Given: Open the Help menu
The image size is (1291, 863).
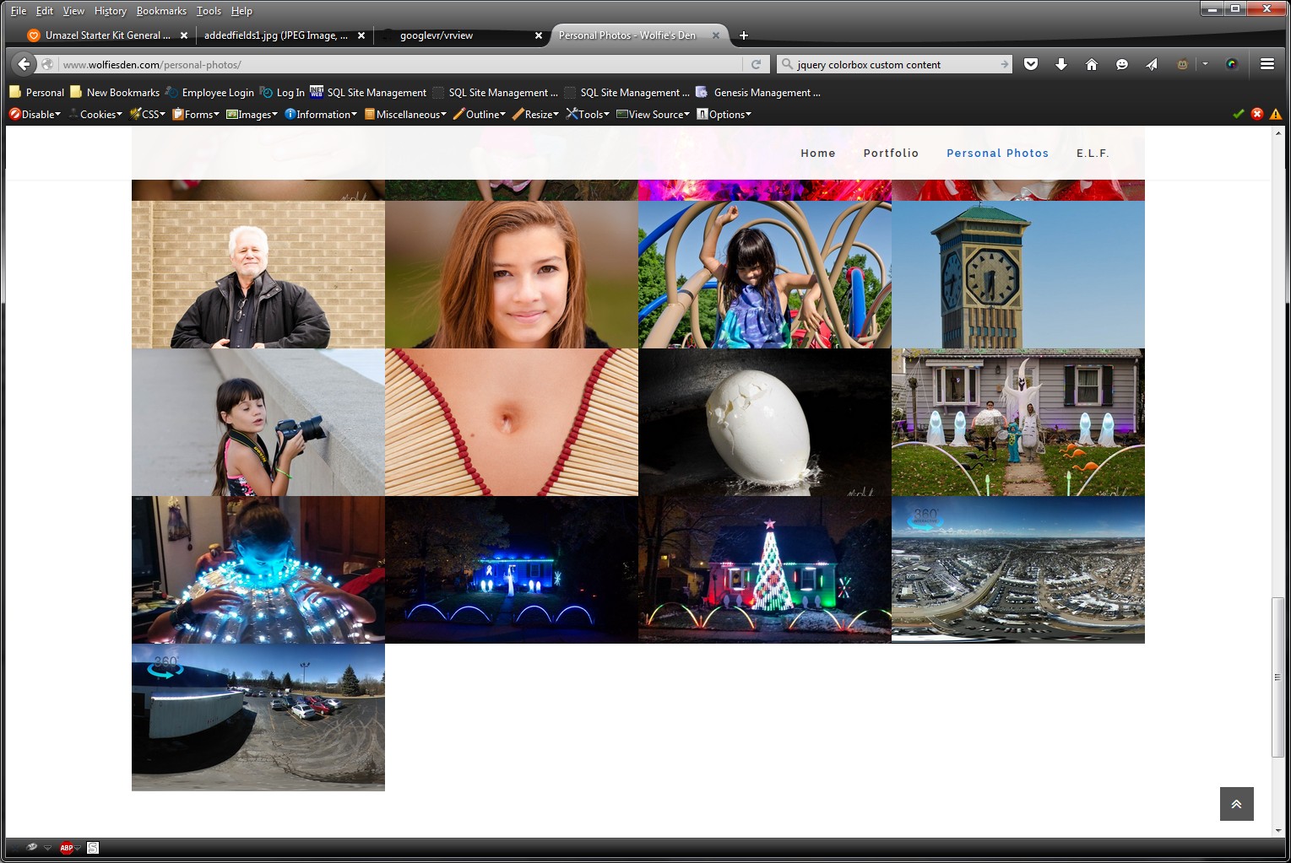Looking at the screenshot, I should pyautogui.click(x=241, y=11).
